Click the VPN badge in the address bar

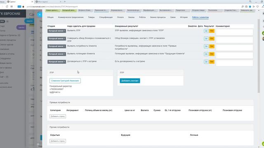[x=19, y=7]
